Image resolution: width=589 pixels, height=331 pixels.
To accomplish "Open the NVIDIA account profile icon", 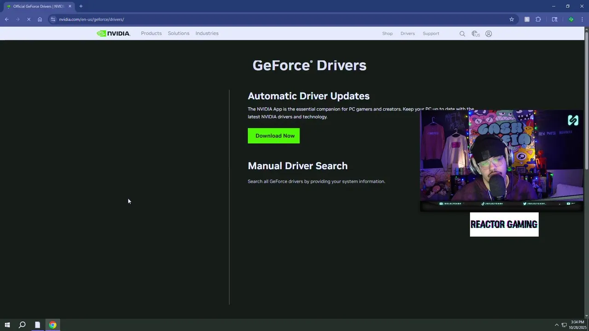I will [x=489, y=34].
